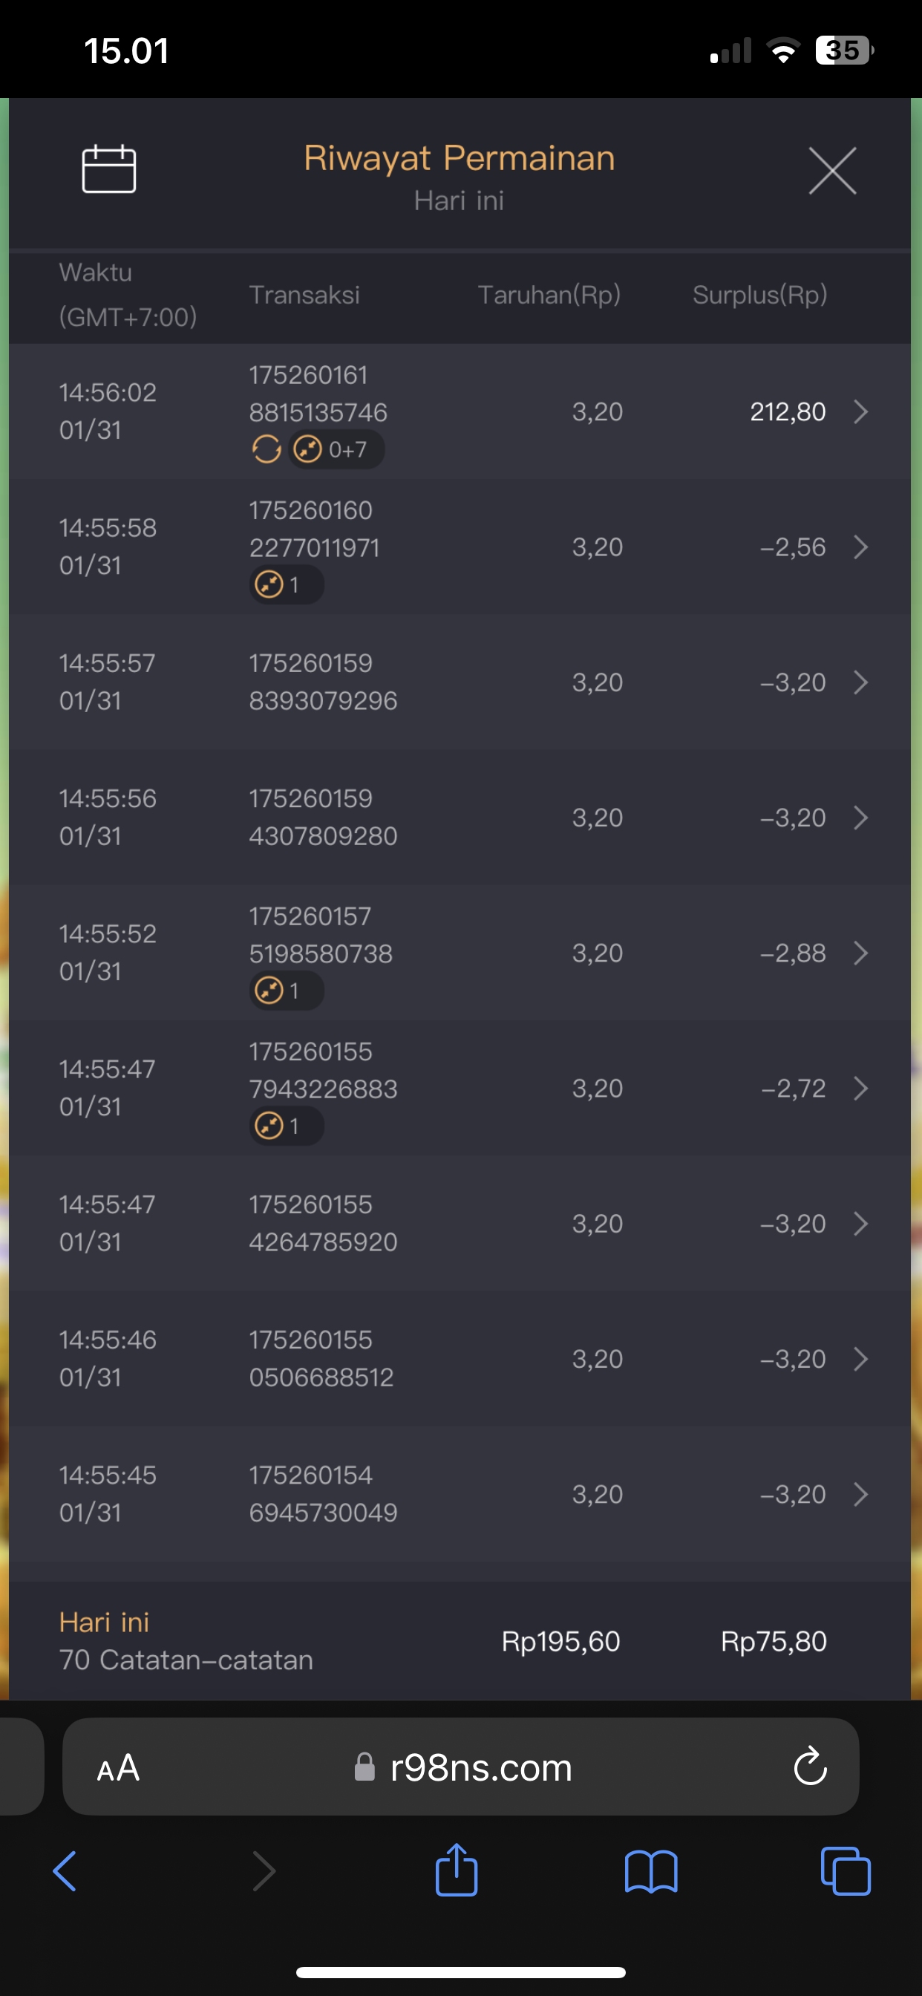Go back in Safari browser
Viewport: 922px width, 1996px height.
[65, 1872]
